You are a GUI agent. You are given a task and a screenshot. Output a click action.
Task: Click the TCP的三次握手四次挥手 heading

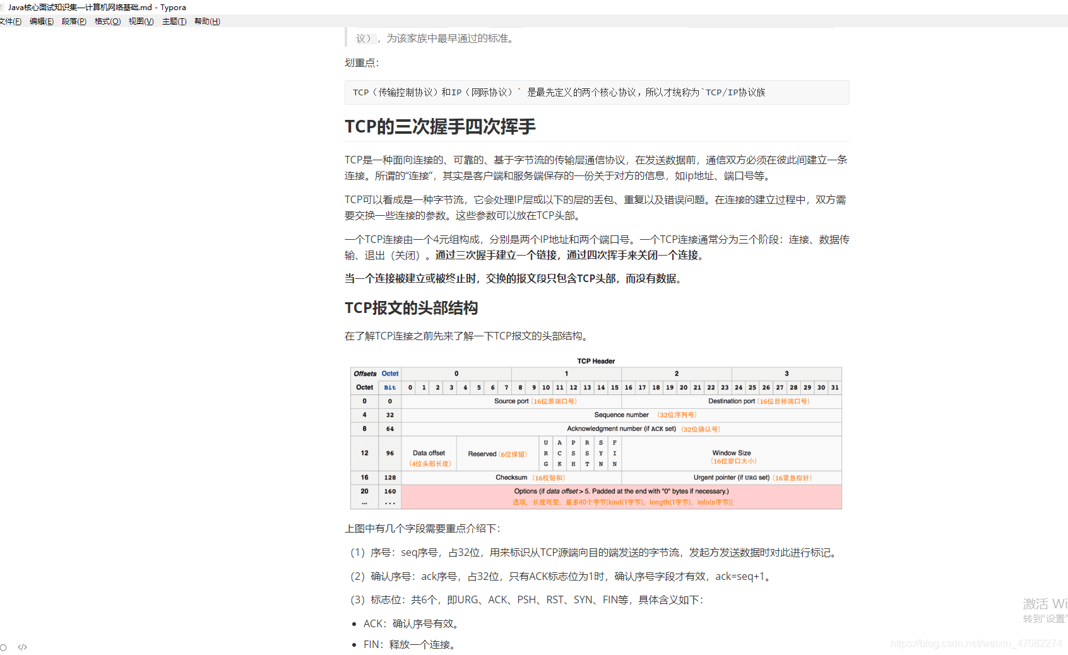440,127
